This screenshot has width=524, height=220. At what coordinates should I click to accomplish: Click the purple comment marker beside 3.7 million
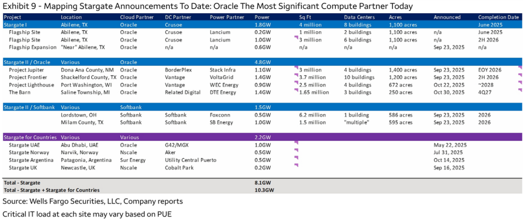(295, 75)
